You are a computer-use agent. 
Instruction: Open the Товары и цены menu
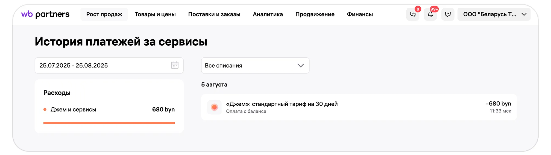[x=155, y=14]
